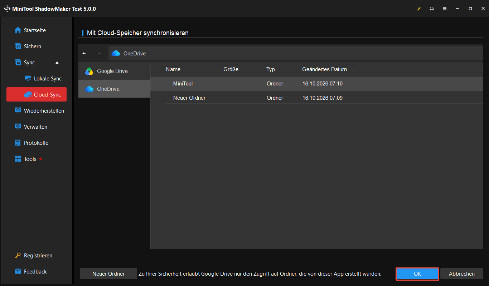The image size is (489, 286).
Task: Select OneDrive in the cloud list
Action: click(x=114, y=89)
